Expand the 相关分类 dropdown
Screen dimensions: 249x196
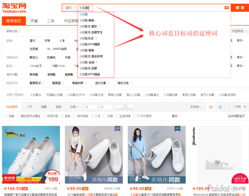click(125, 83)
